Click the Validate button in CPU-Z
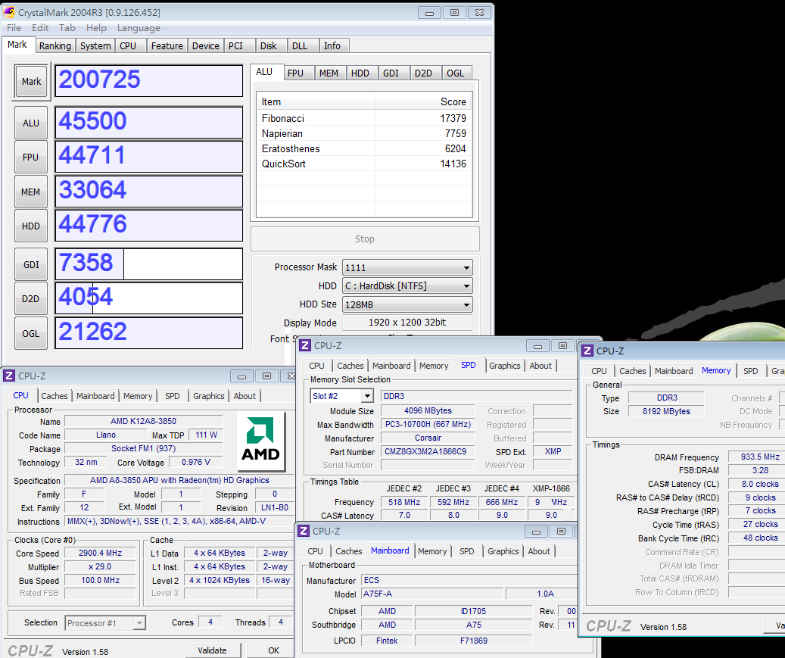Viewport: 785px width, 658px height. coord(213,650)
